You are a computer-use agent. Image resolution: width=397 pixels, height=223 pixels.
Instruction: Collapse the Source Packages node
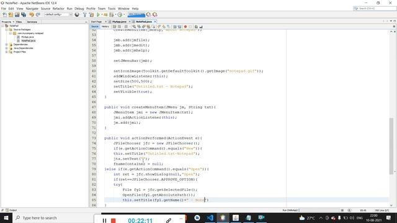pyautogui.click(x=7, y=30)
